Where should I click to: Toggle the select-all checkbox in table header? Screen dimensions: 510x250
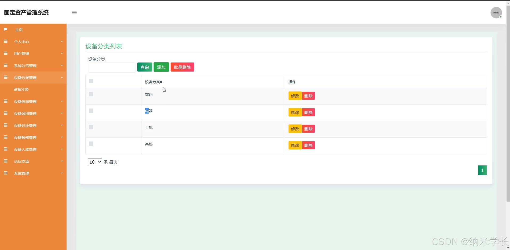point(91,81)
